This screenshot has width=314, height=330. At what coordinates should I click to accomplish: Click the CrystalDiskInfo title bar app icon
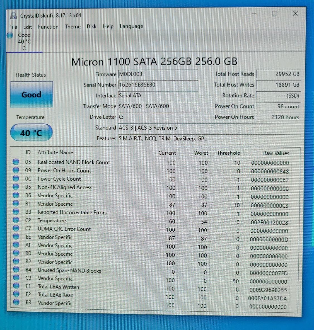pos(13,16)
